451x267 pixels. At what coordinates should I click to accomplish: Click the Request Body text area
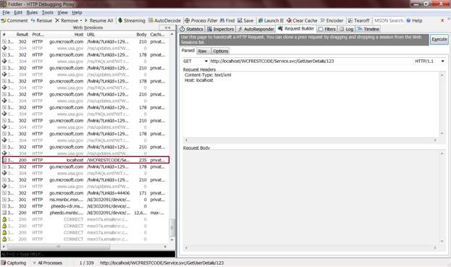[x=311, y=198]
